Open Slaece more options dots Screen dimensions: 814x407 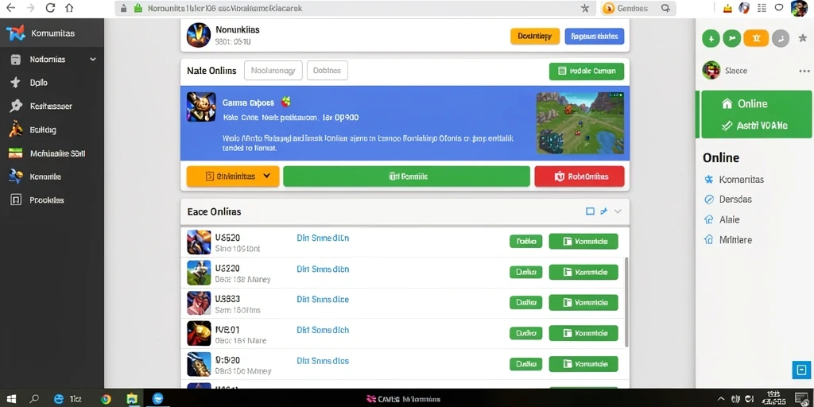[804, 71]
